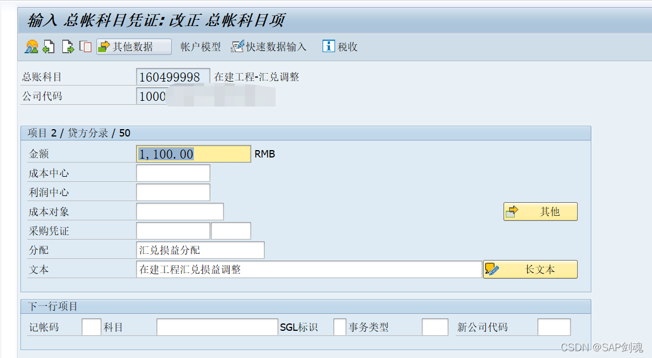
Task: Go to next line item icon
Action: 67,46
